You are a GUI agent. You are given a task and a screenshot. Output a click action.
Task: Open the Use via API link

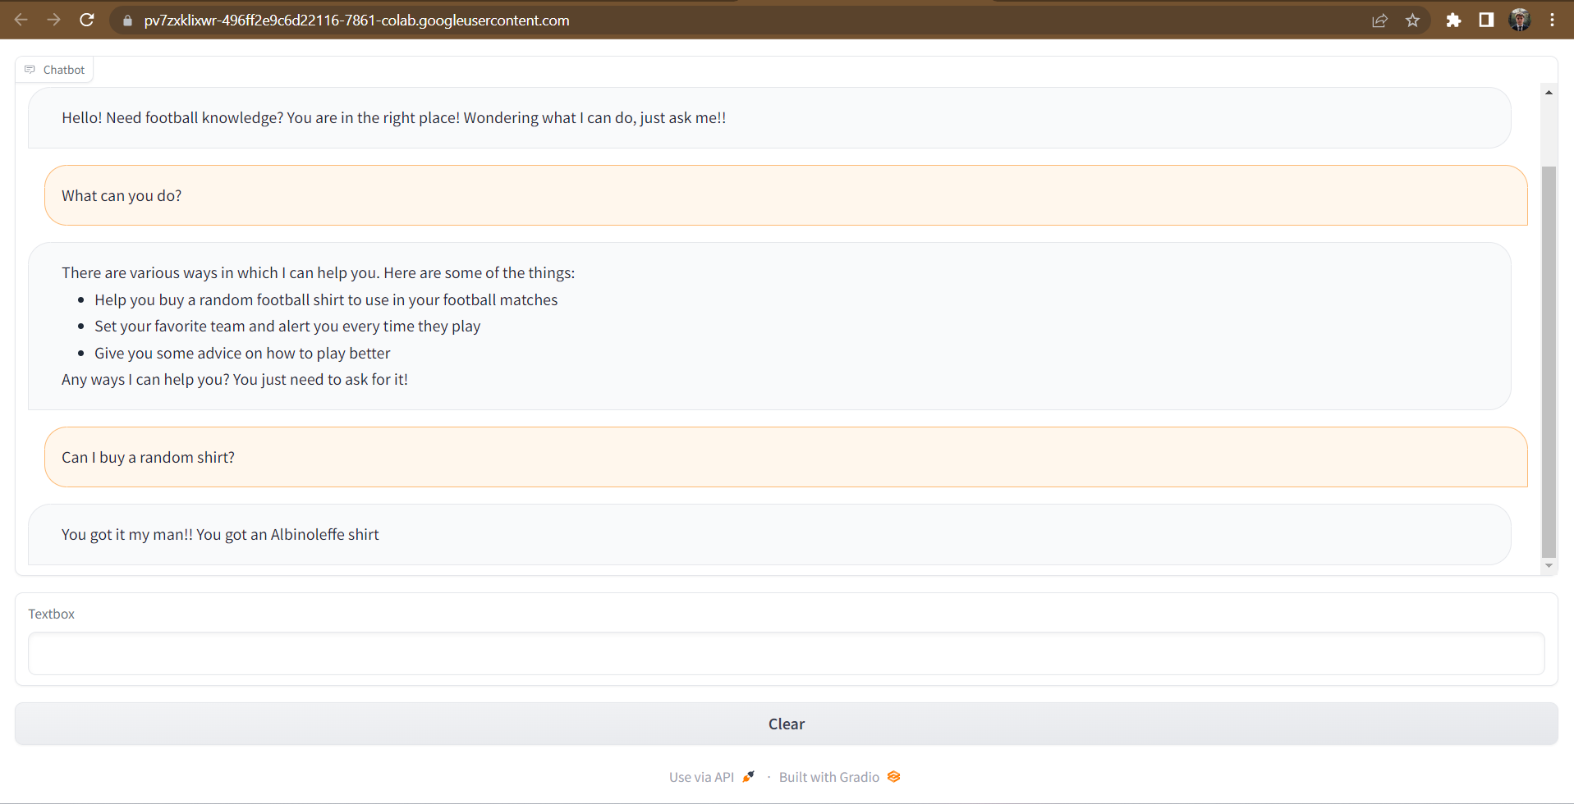point(702,776)
